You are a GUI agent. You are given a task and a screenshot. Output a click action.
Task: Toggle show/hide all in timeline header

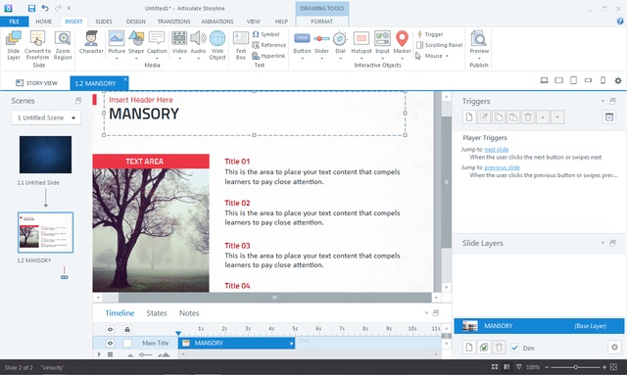click(110, 329)
